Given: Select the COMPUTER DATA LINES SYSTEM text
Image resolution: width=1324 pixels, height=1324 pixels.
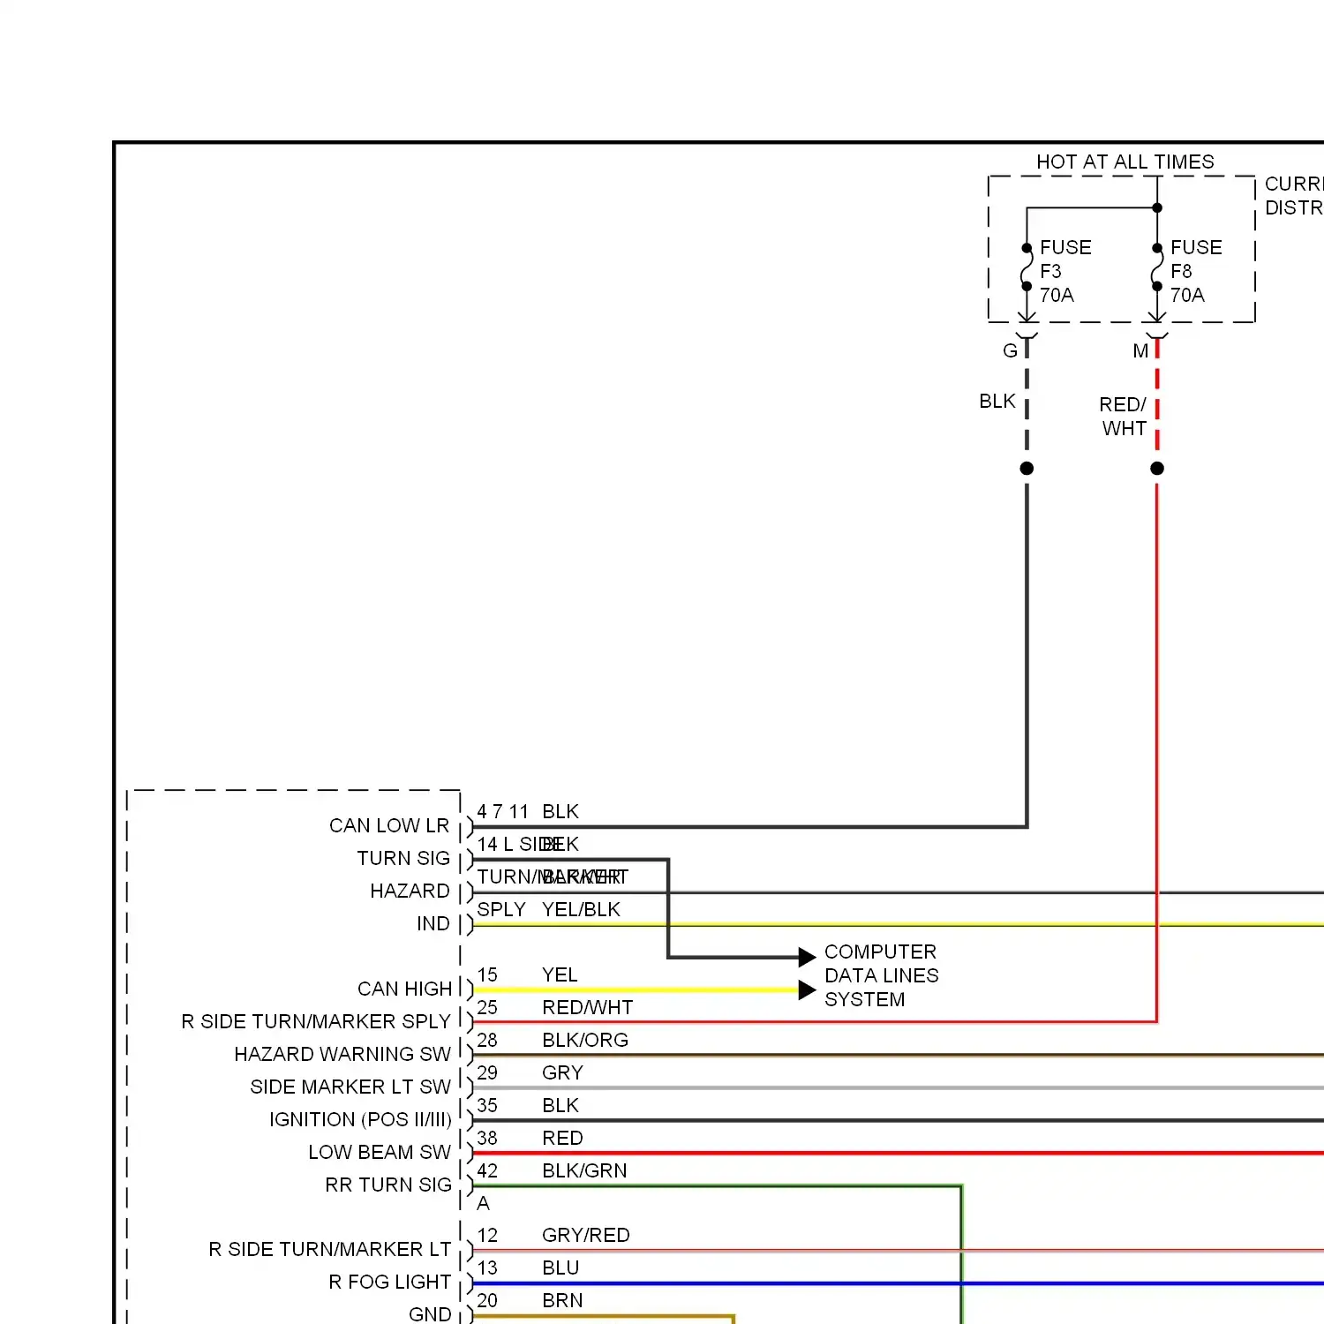Looking at the screenshot, I should point(881,975).
